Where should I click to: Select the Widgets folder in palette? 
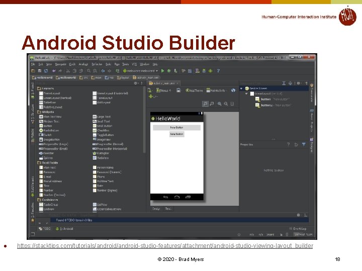pos(45,112)
